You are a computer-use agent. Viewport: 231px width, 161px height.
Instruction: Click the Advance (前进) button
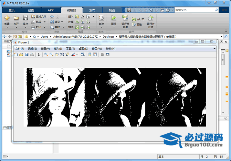pos(137,24)
